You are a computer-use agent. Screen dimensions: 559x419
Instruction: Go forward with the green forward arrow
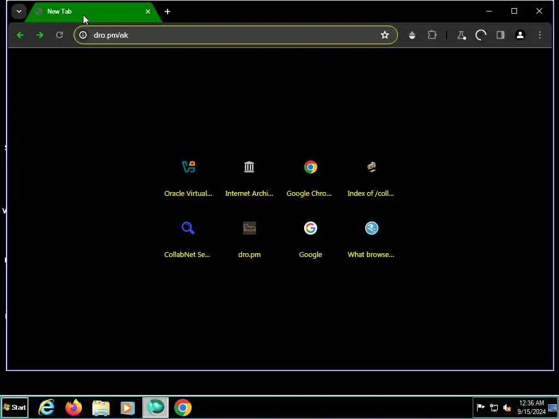[40, 35]
